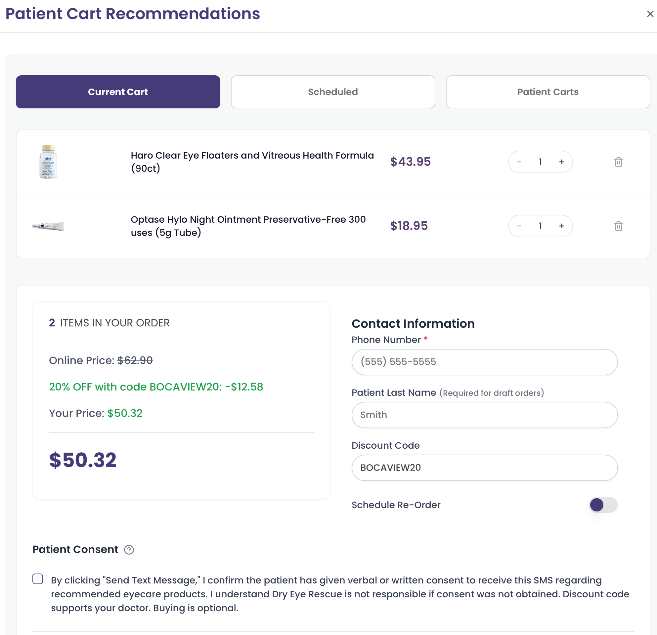Click the Optase ointment tube thumbnail
This screenshot has width=657, height=635.
coord(48,226)
